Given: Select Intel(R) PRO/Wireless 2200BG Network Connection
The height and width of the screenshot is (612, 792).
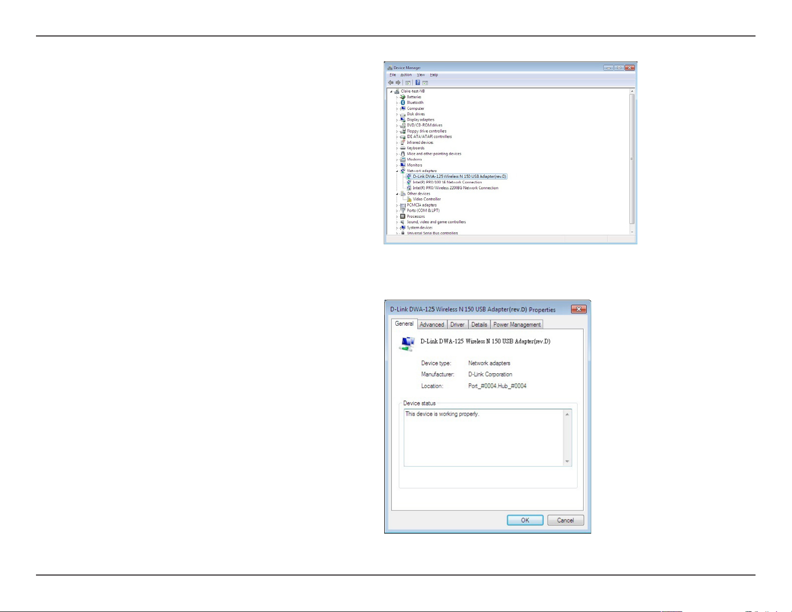Looking at the screenshot, I should click(x=455, y=188).
